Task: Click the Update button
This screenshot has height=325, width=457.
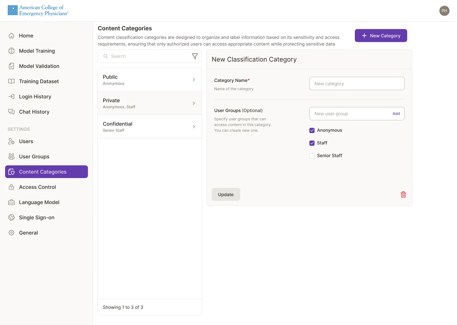Action: point(226,195)
